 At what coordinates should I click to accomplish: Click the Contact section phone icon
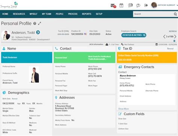pos(56,48)
